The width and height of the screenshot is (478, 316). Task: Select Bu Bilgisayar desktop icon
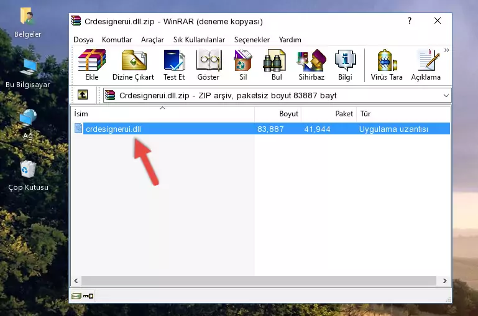tap(28, 67)
